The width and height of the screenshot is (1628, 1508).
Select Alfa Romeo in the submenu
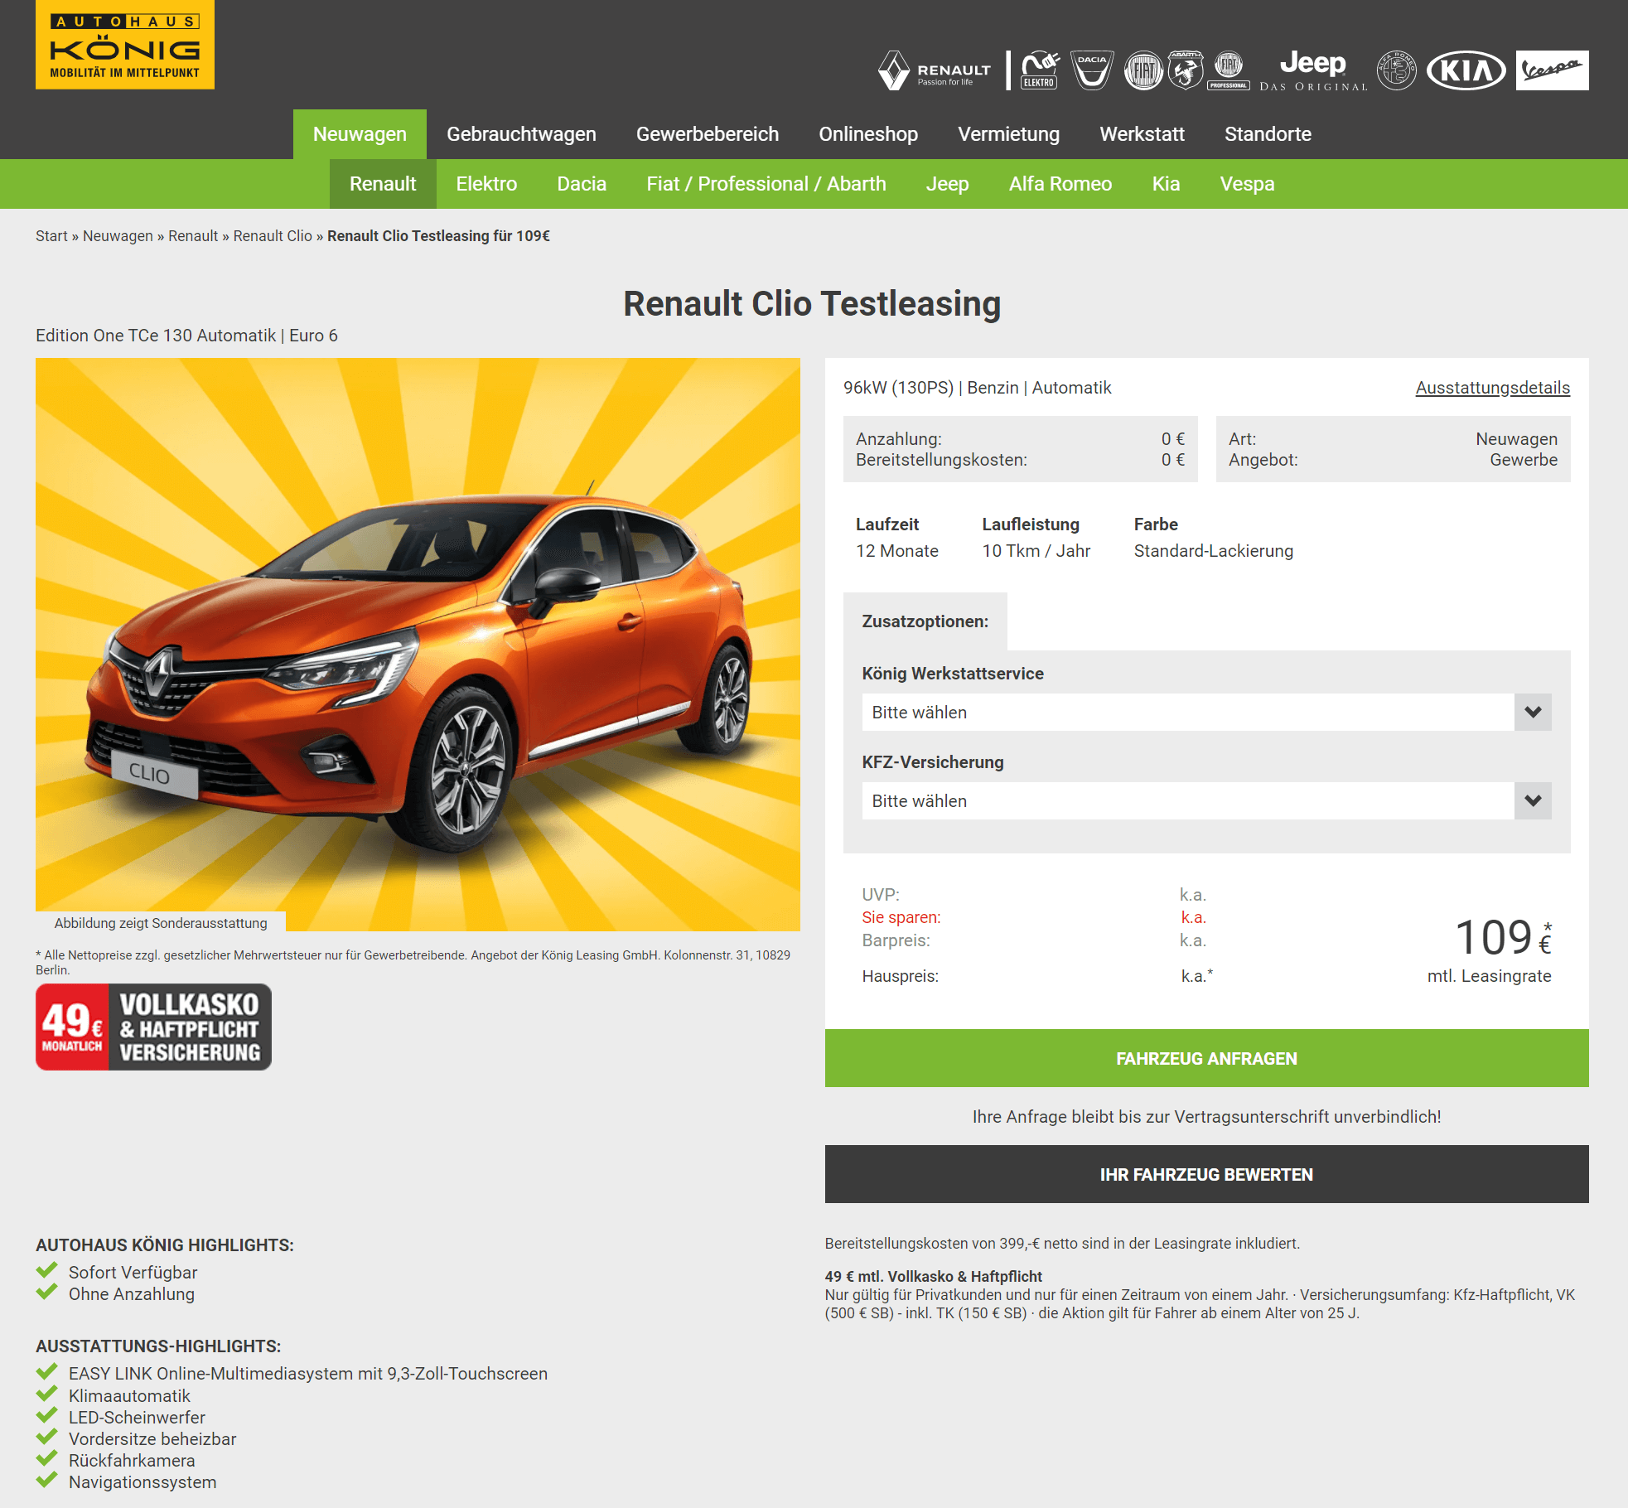point(1060,184)
